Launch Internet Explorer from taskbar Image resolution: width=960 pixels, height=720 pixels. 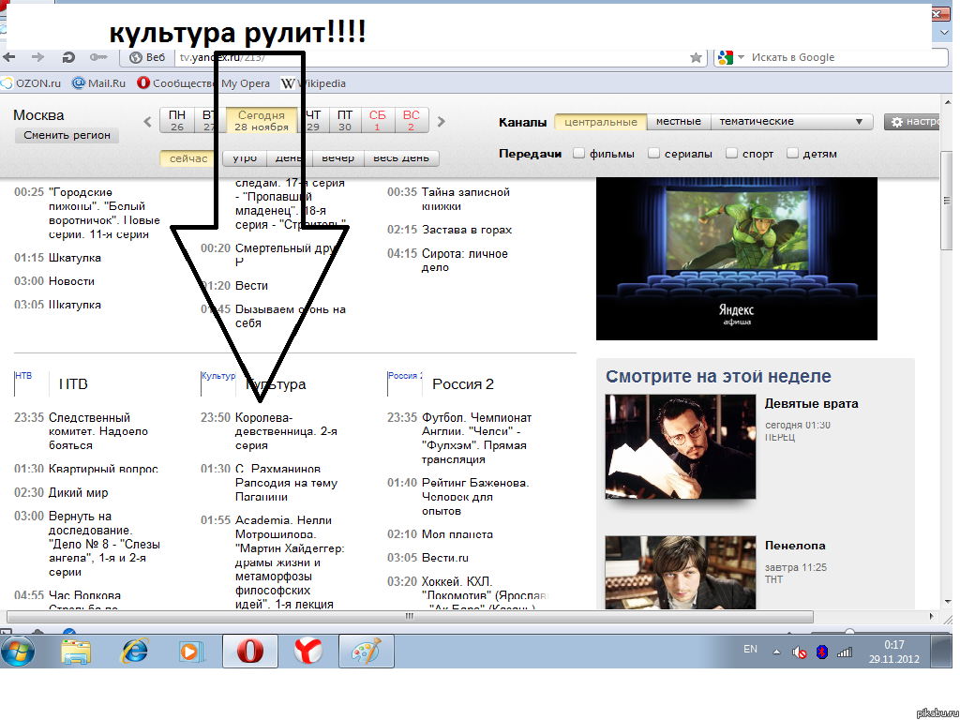134,652
